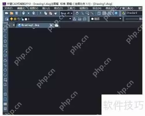Expand the layer list dropdown

click(70, 19)
